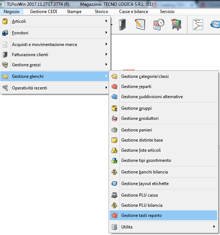
Task: Click the calendar and clock toolbar icon
Action: pyautogui.click(x=158, y=25)
